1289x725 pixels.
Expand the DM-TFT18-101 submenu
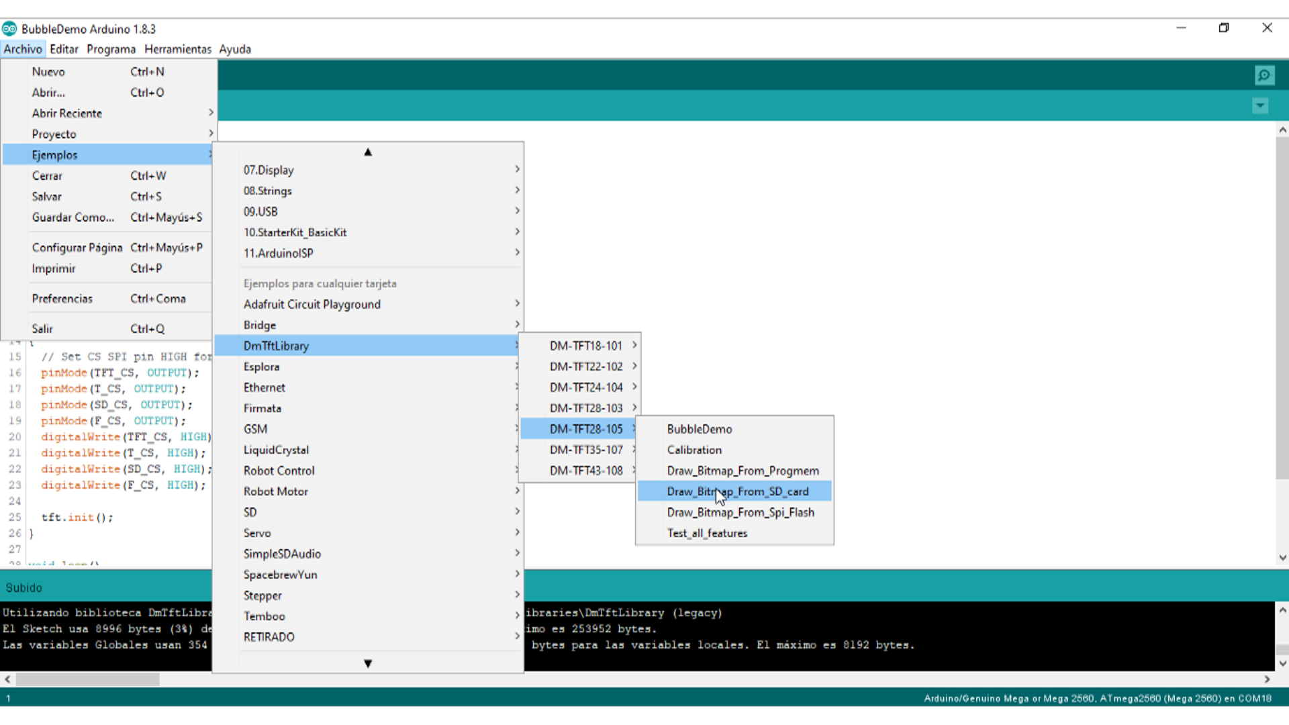585,346
